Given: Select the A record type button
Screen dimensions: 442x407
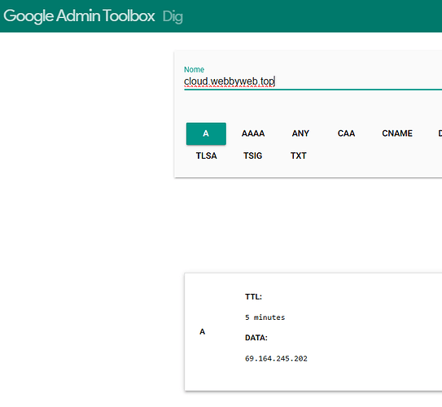Looking at the screenshot, I should (206, 133).
